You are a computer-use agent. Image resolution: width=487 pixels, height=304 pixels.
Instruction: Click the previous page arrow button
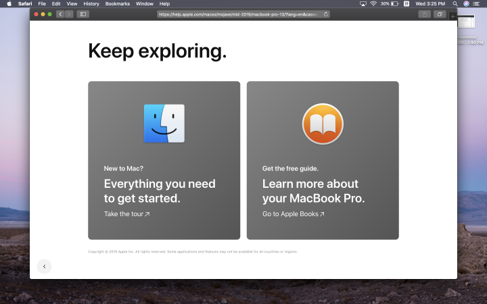point(45,266)
